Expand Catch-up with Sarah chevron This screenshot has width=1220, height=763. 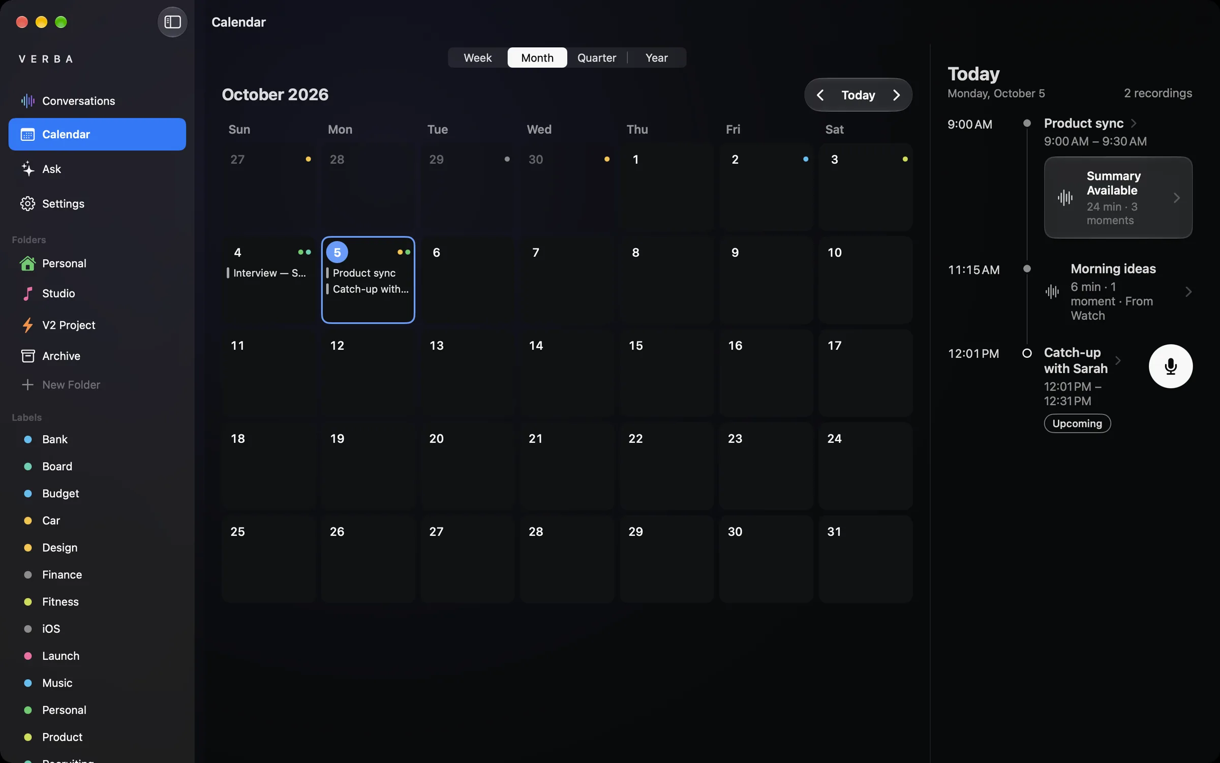(1118, 360)
